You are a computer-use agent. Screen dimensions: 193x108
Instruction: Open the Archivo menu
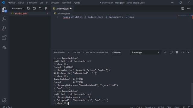(x=11, y=3)
